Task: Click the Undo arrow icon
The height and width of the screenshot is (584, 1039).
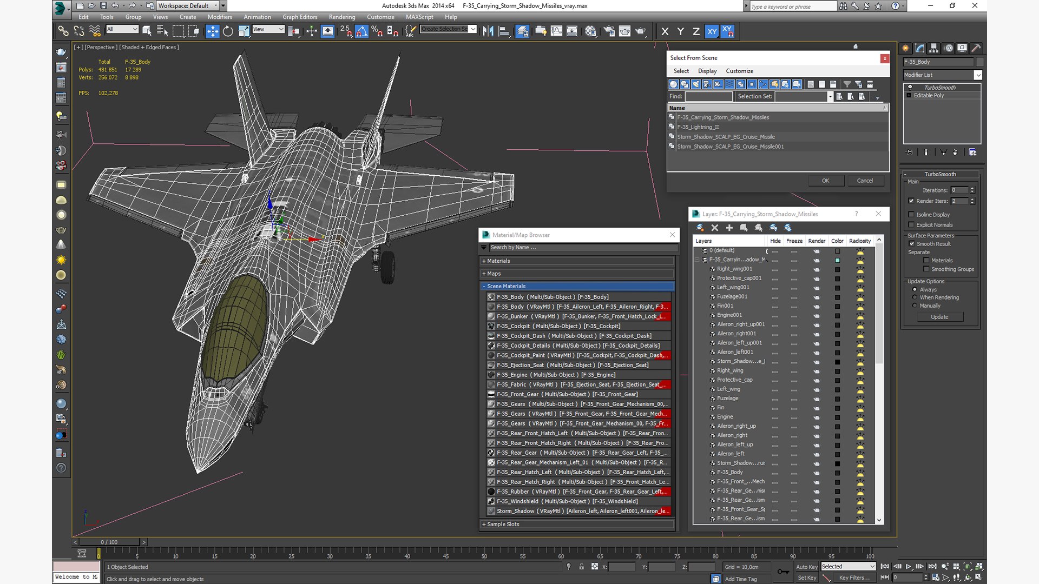Action: click(x=115, y=6)
